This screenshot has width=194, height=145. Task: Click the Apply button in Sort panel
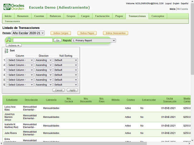pyautogui.click(x=72, y=90)
